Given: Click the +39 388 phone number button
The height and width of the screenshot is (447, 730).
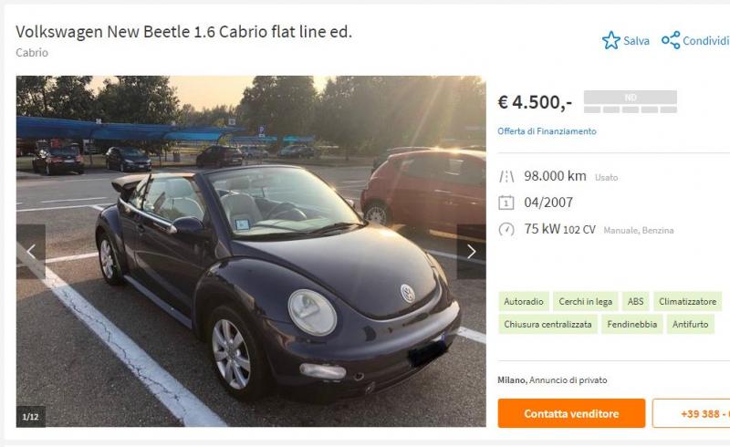Looking at the screenshot, I should 691,413.
